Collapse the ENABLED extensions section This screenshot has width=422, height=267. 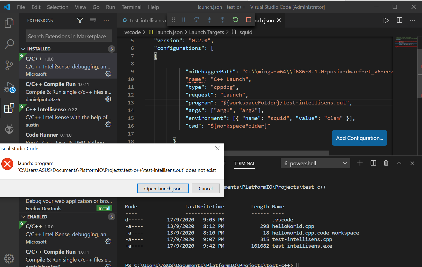click(x=23, y=217)
